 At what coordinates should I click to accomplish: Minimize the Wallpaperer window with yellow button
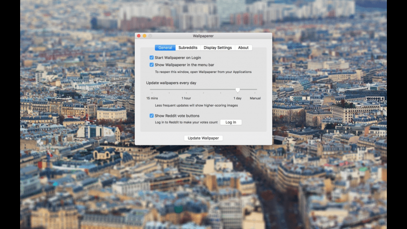coord(145,36)
